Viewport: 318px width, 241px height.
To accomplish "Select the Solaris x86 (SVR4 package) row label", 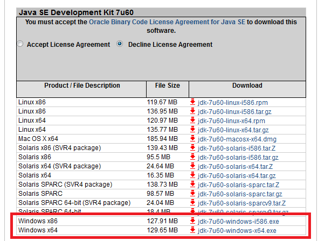I will (x=60, y=148).
